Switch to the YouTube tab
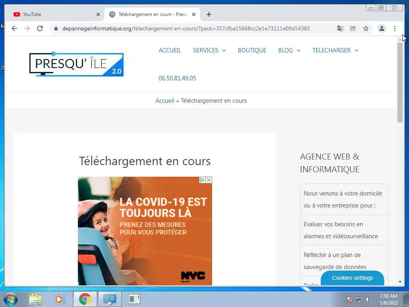 pos(55,14)
